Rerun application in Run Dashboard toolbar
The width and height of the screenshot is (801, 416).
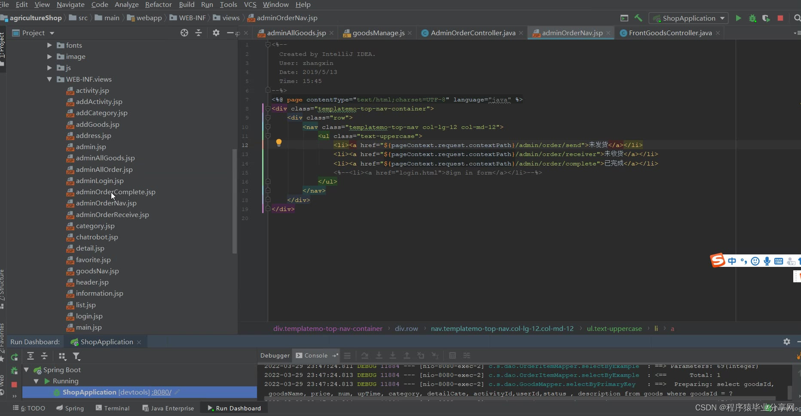pyautogui.click(x=14, y=356)
